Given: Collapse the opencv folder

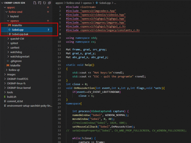Looking at the screenshot, I should (x=8, y=20).
